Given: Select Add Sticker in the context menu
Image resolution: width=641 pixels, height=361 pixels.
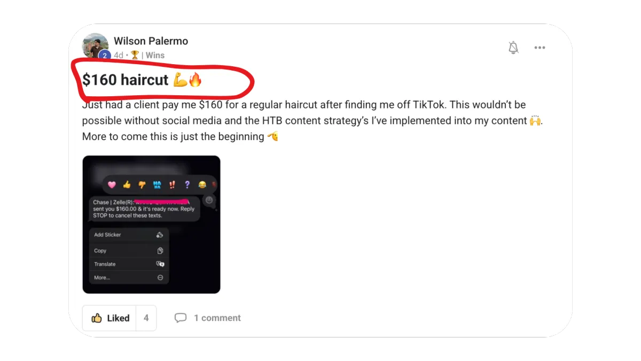Looking at the screenshot, I should click(129, 235).
